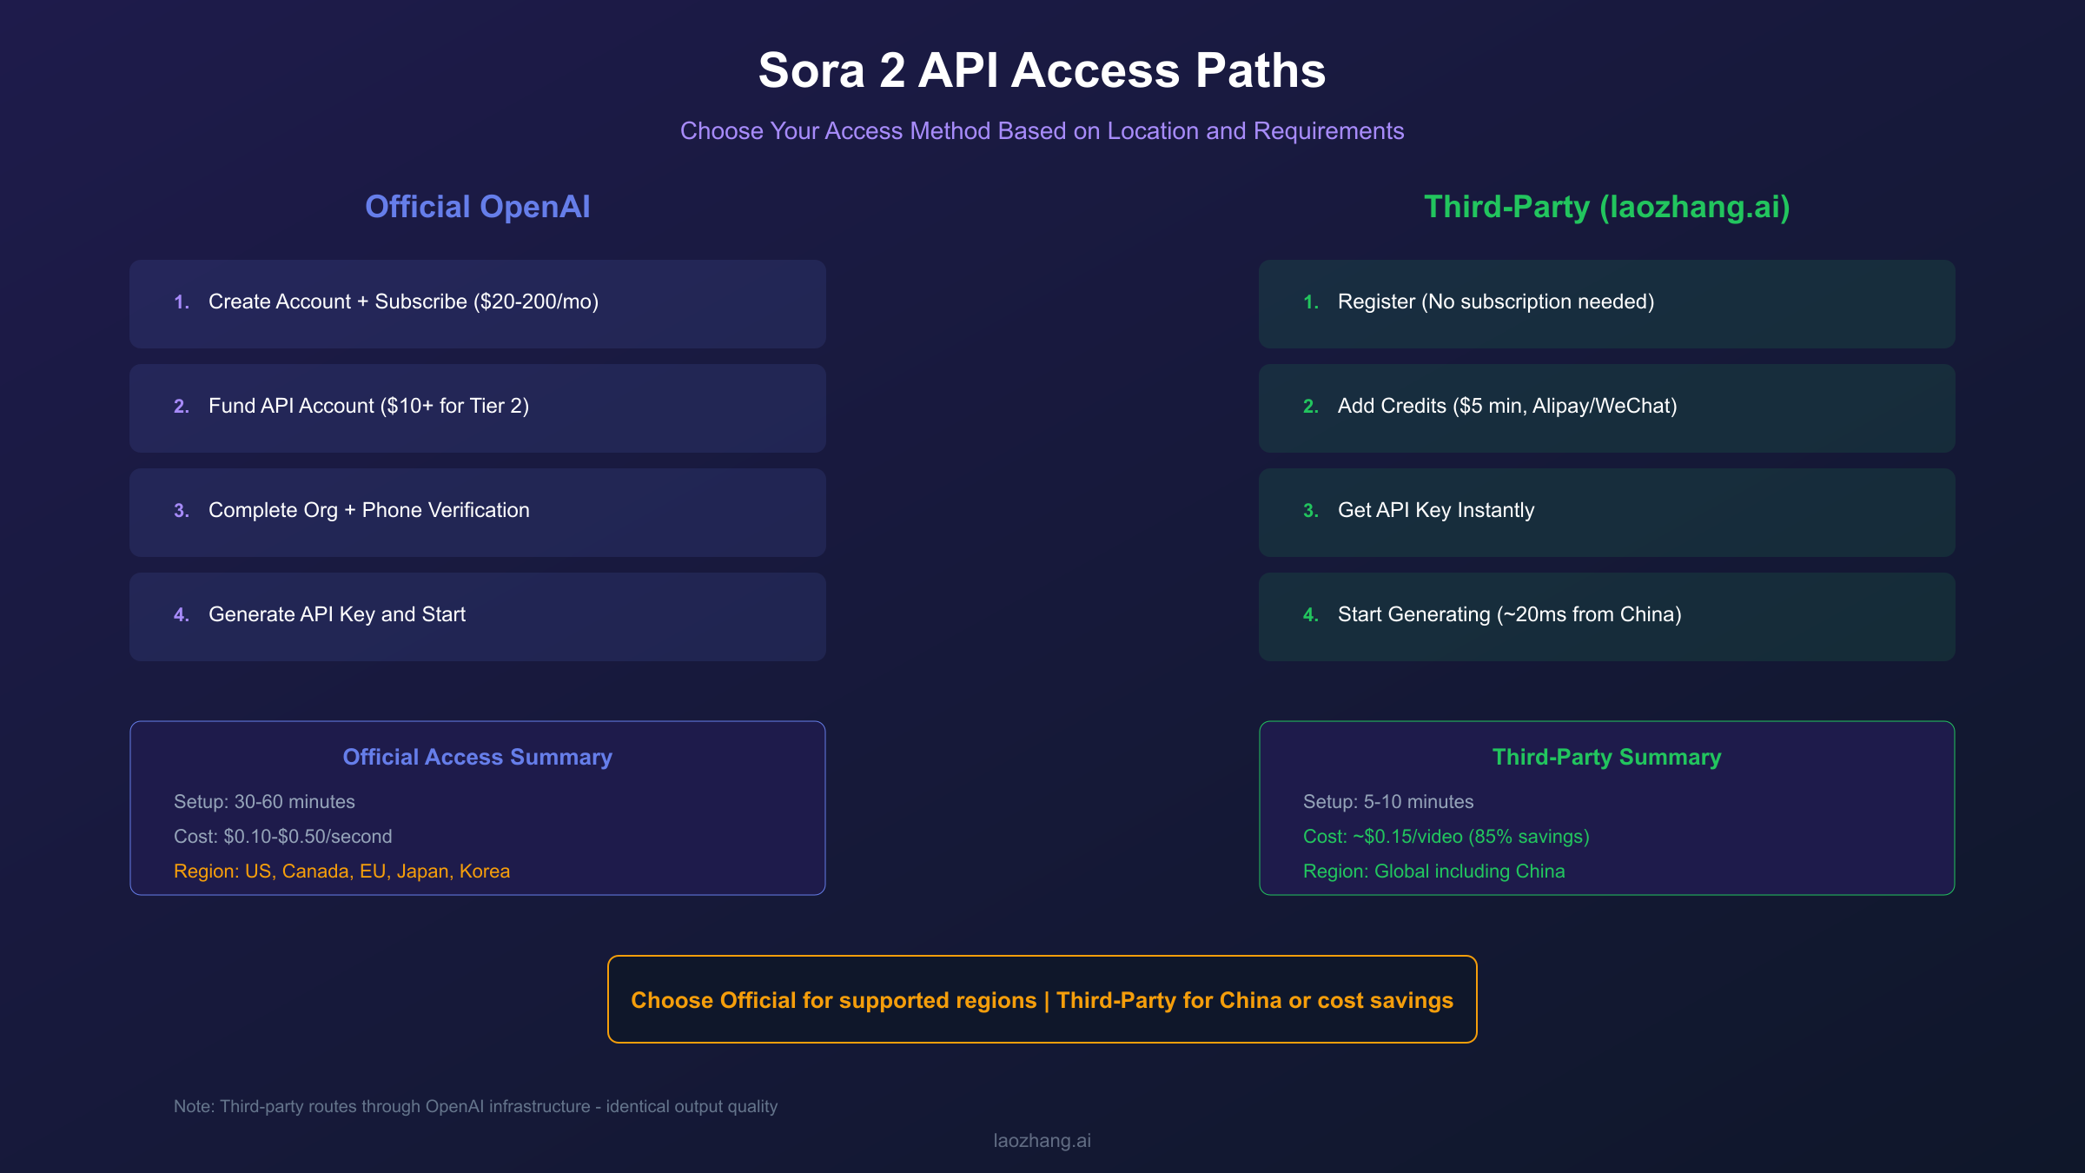Click the Create Account + Subscribe step card
The height and width of the screenshot is (1173, 2085).
[477, 303]
